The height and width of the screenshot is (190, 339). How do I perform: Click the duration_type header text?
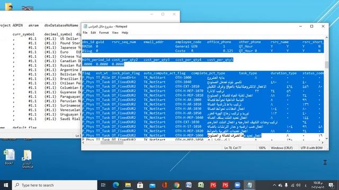tap(283, 73)
